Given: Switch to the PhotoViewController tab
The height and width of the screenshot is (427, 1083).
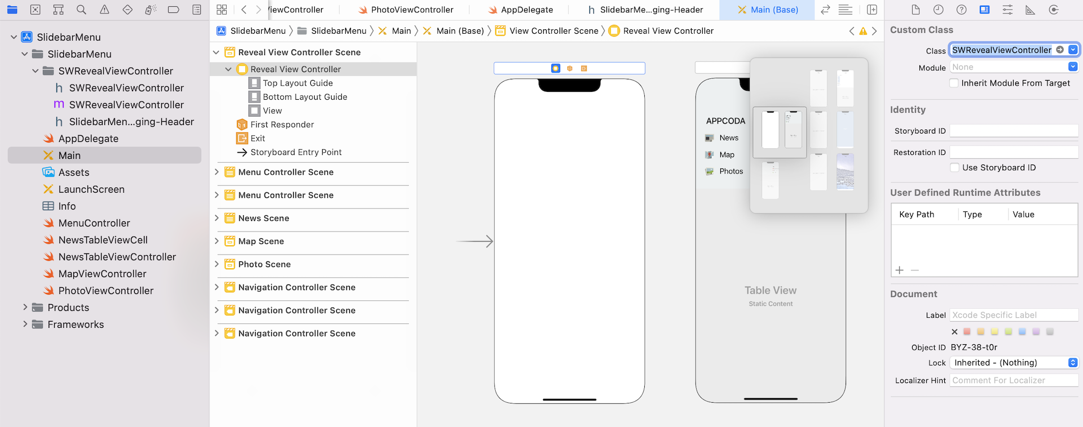Looking at the screenshot, I should pos(412,10).
